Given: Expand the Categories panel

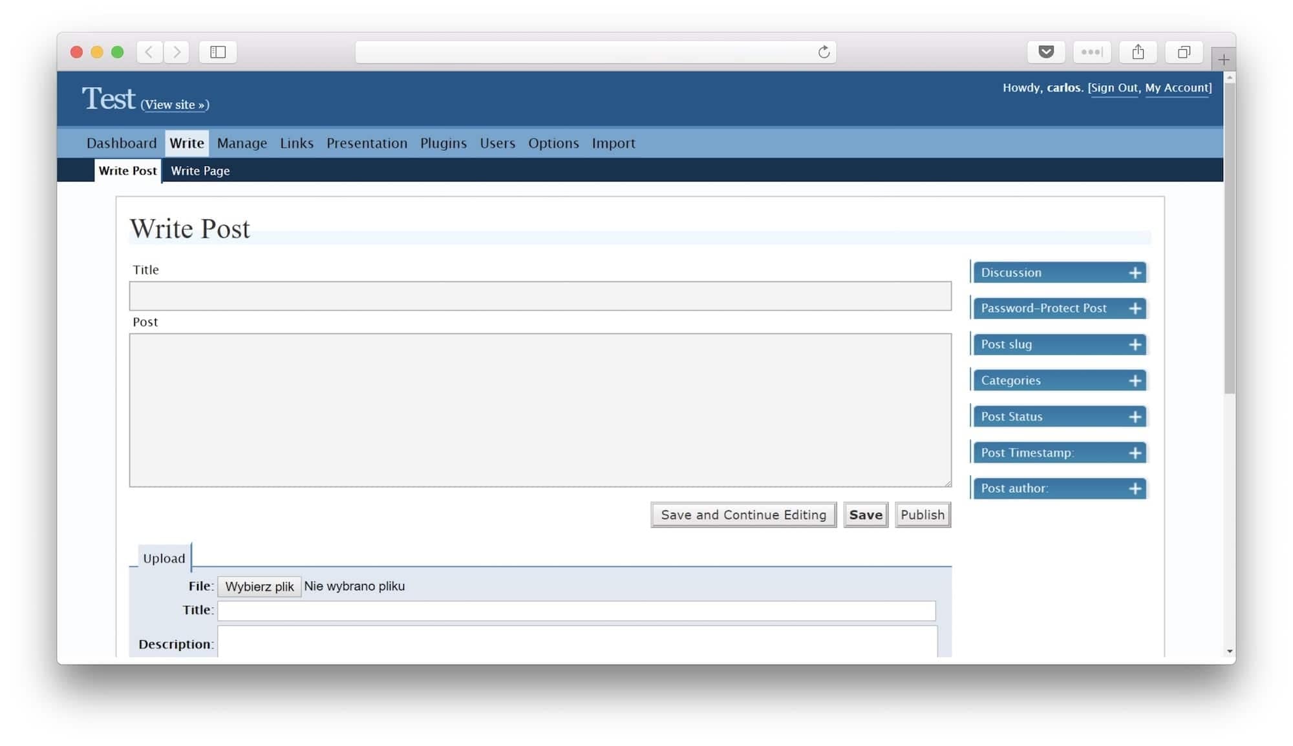Looking at the screenshot, I should [x=1135, y=380].
